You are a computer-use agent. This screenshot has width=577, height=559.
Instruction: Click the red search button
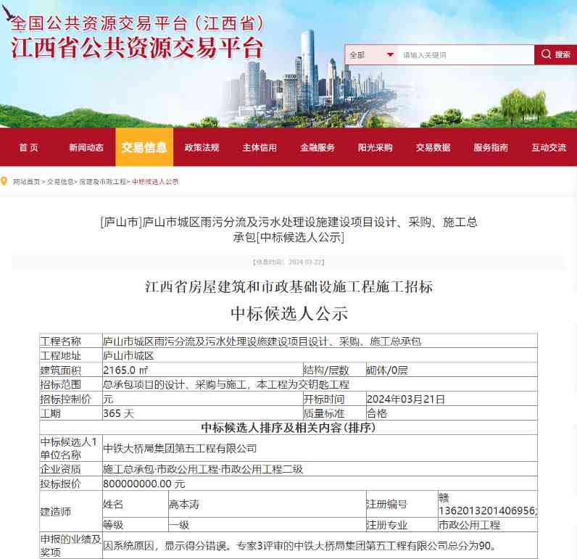pyautogui.click(x=555, y=55)
